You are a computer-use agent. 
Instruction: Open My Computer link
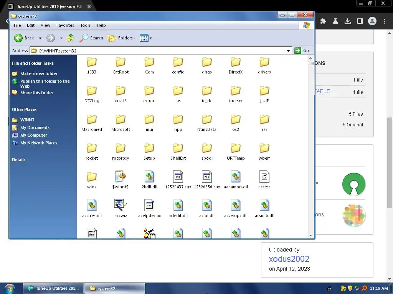coord(30,135)
